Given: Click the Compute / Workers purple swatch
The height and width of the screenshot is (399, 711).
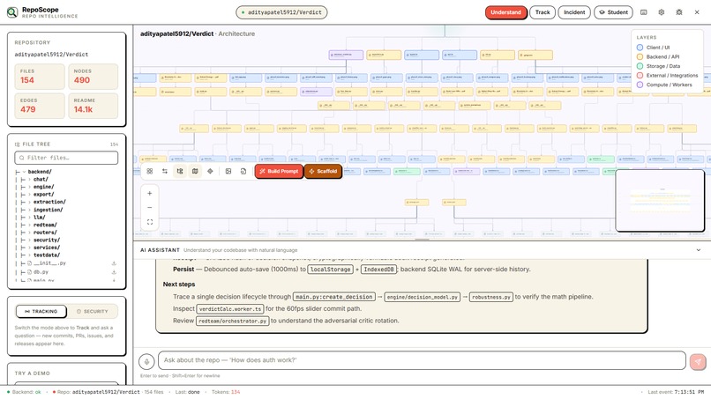Looking at the screenshot, I should click(640, 85).
